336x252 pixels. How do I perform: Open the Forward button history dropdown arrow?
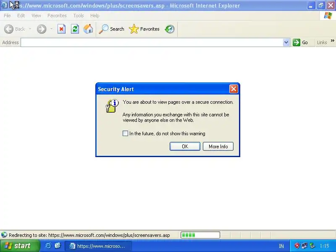click(x=51, y=29)
